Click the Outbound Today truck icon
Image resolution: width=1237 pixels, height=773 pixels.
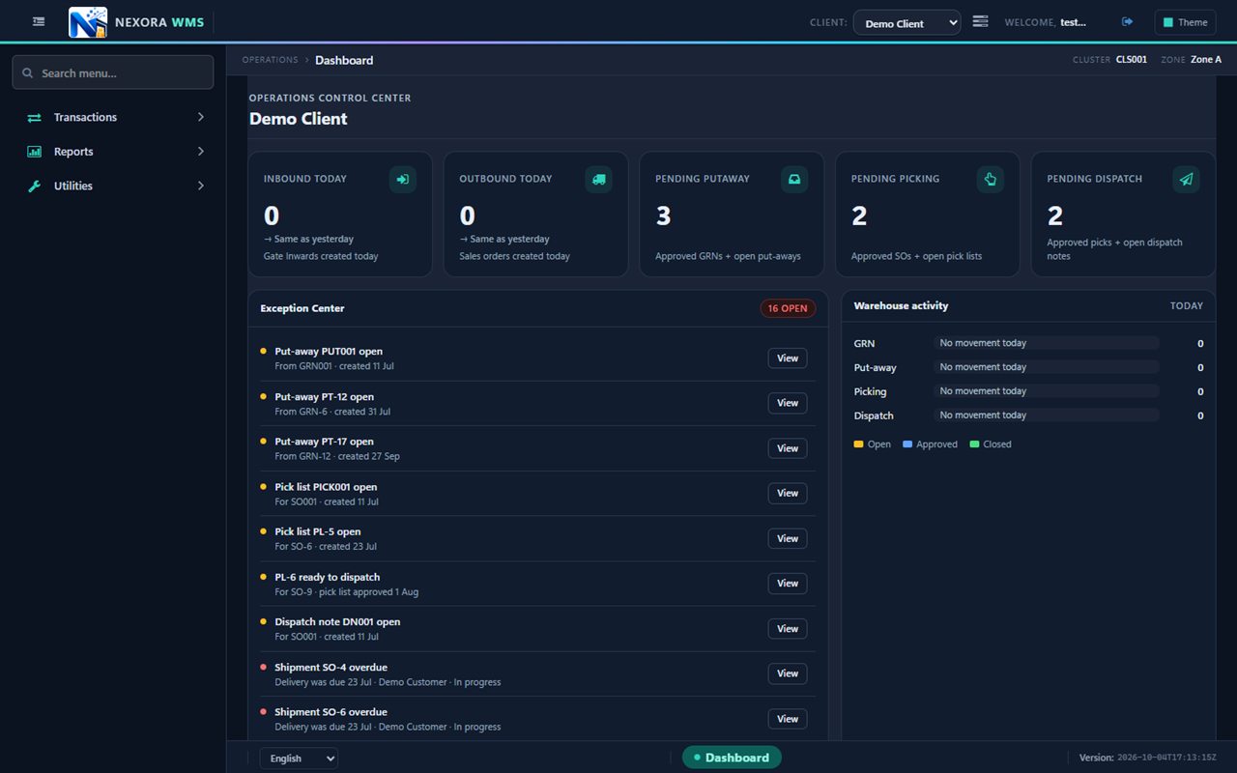coord(598,179)
